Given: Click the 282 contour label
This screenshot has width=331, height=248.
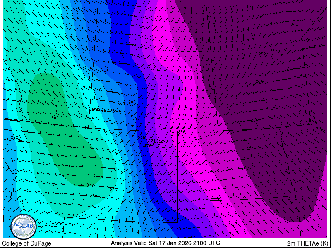Looking at the screenshot, I should coord(132,102).
